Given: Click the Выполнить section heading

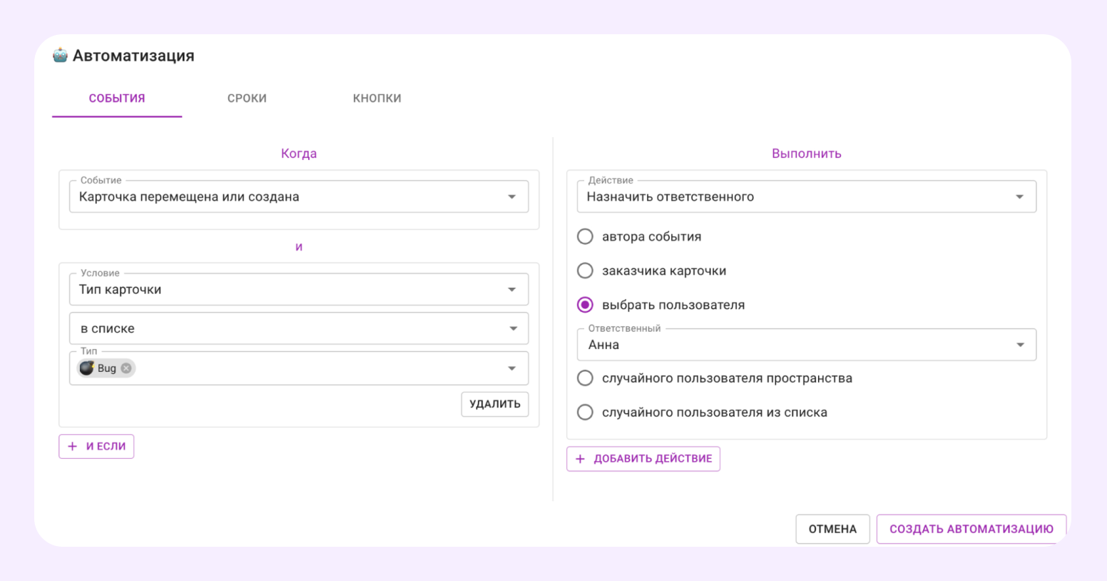Looking at the screenshot, I should tap(807, 153).
